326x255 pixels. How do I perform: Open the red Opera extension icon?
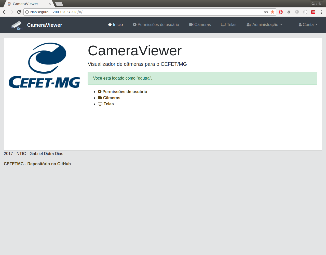pyautogui.click(x=281, y=12)
